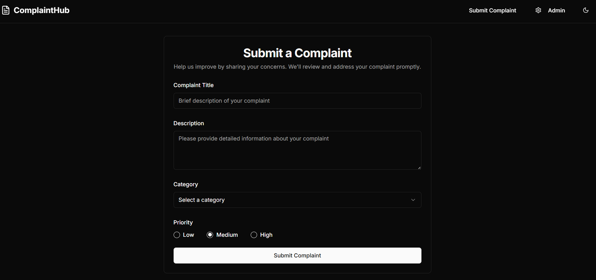
Task: Open settings with the gear icon
Action: coord(538,10)
